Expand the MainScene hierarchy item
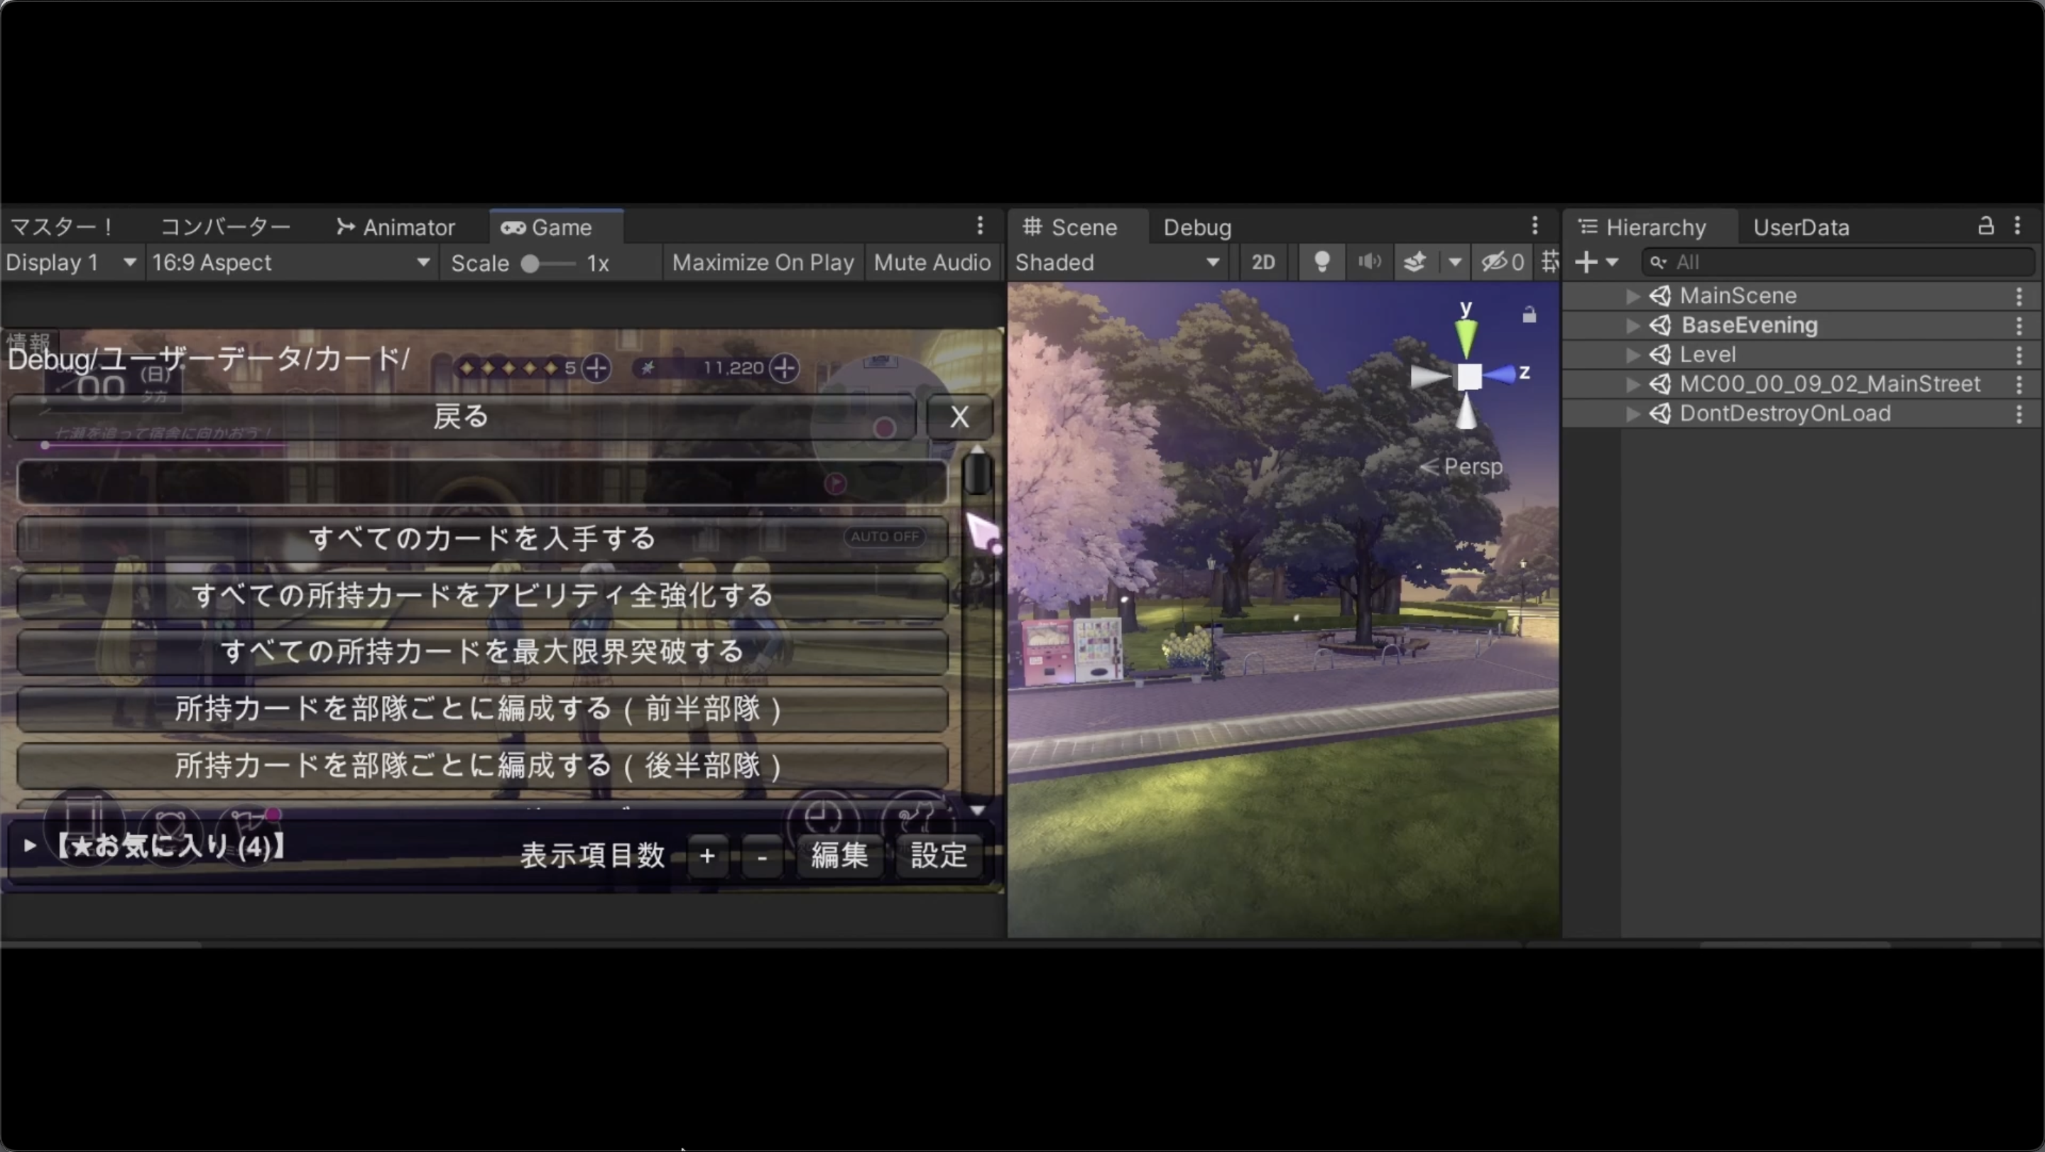 pos(1632,296)
